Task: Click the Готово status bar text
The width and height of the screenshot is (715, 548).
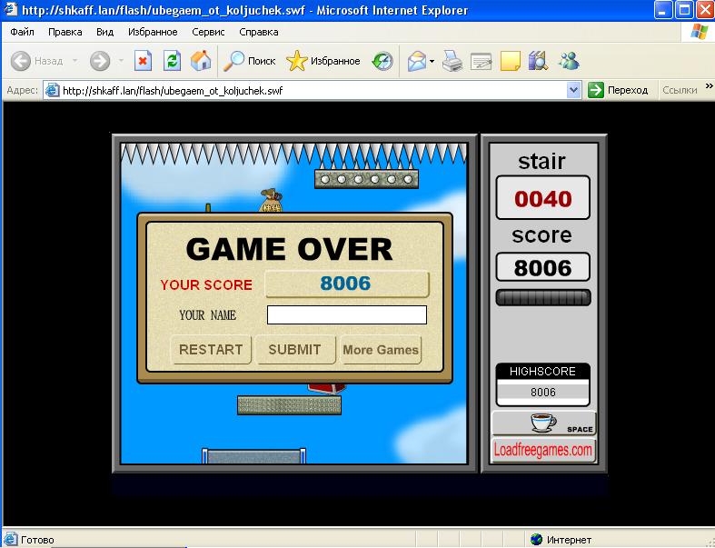Action: (x=37, y=540)
